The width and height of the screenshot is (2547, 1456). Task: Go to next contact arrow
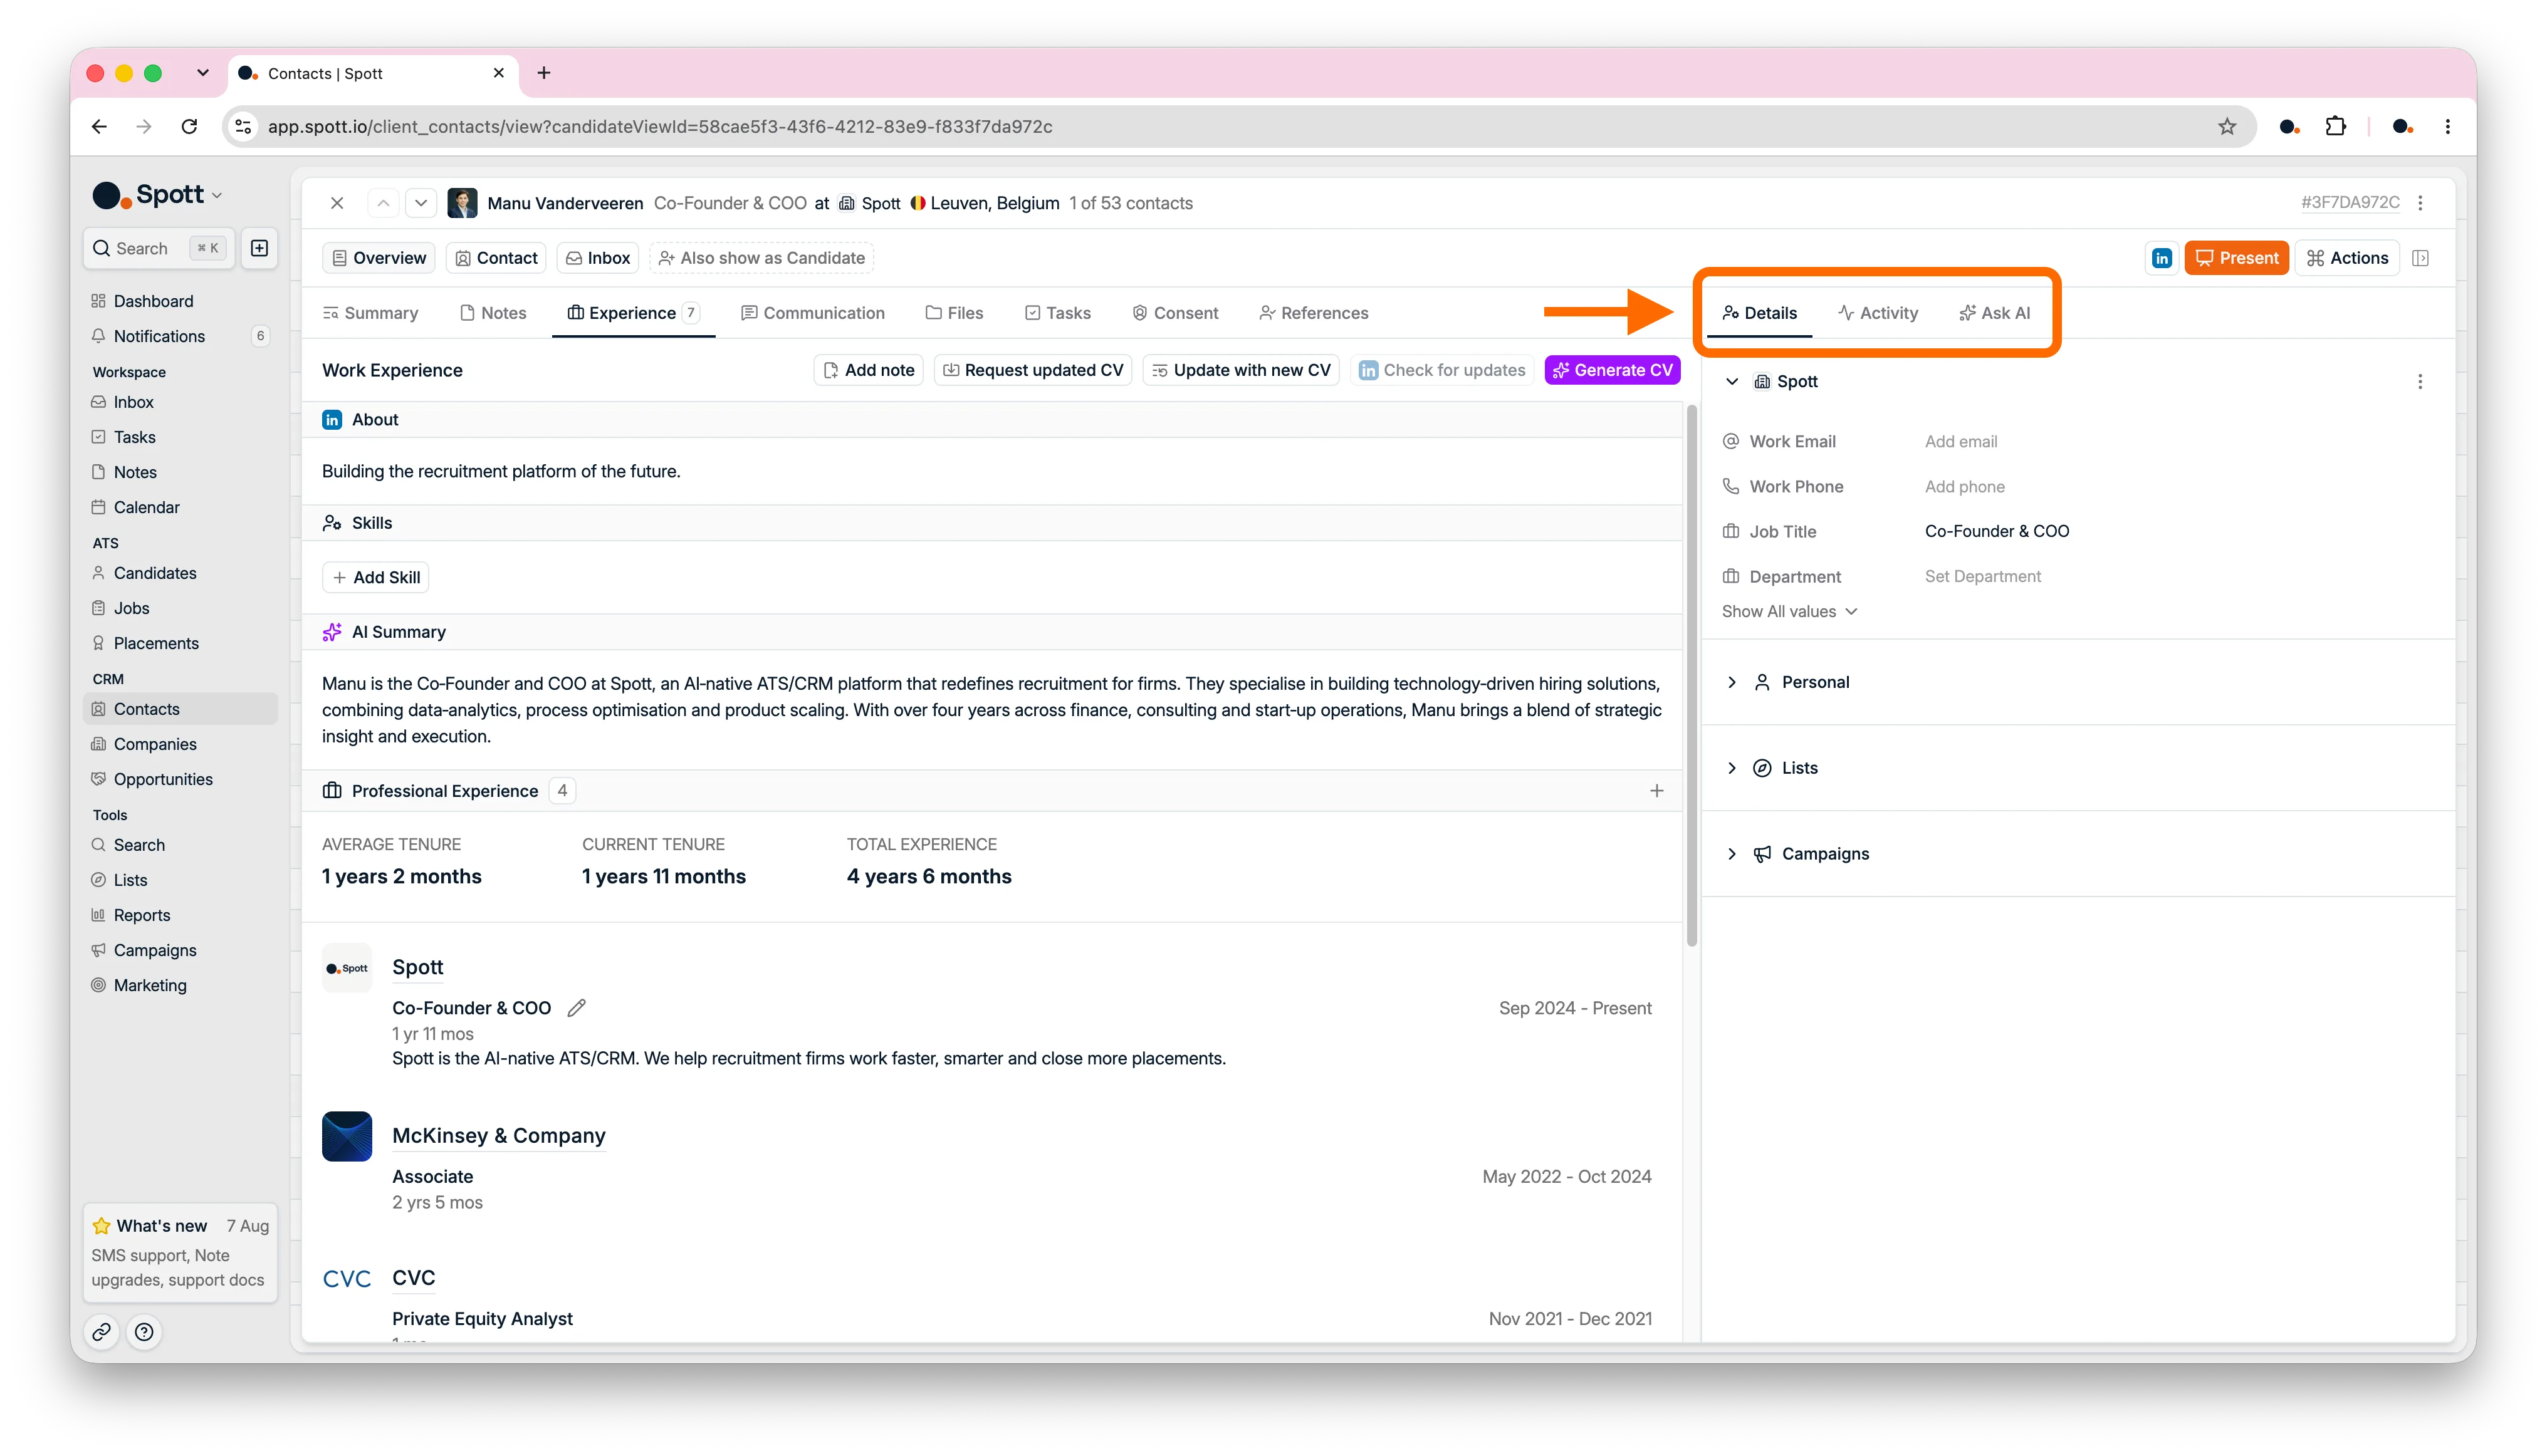[x=421, y=203]
